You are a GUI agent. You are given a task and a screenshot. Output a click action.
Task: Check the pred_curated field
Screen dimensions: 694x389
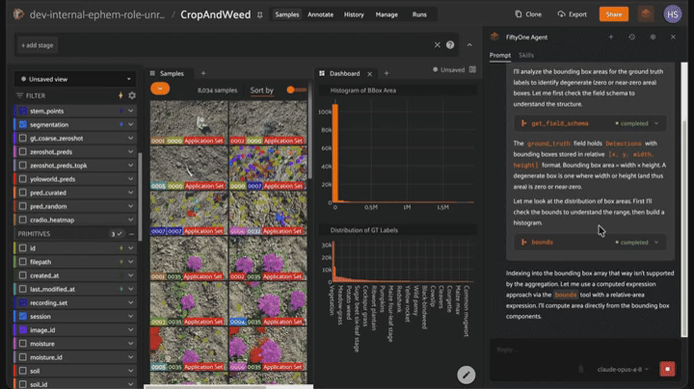[23, 192]
